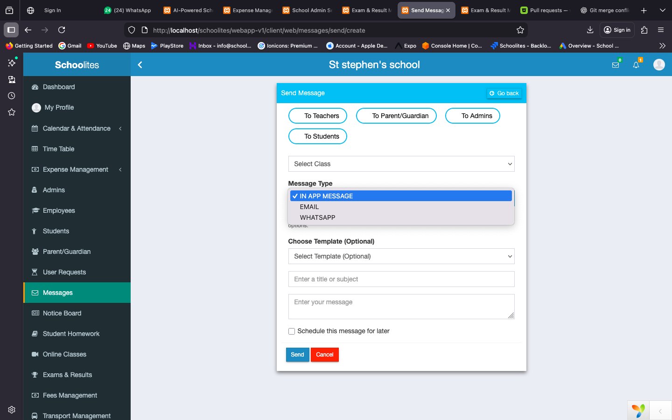Open notifications via the bell icon
This screenshot has height=420, width=672.
pos(636,65)
